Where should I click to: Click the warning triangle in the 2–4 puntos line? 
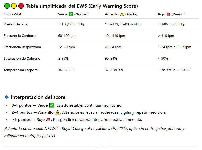point(57,112)
